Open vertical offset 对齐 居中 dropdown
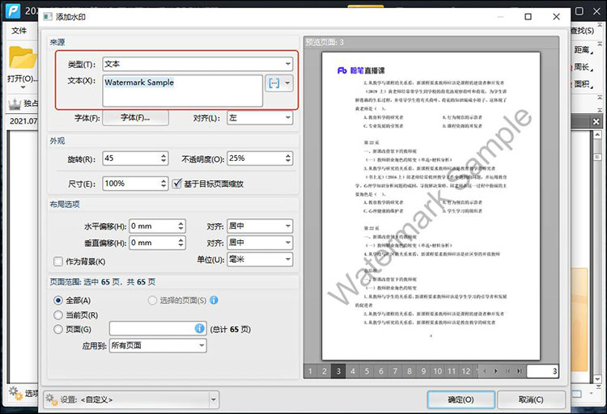The width and height of the screenshot is (607, 414). 260,243
